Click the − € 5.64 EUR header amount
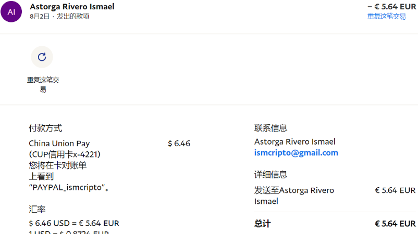Viewport: 418px width, 234px height. (x=391, y=7)
